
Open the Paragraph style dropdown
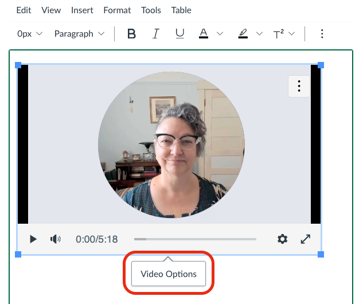tap(79, 34)
